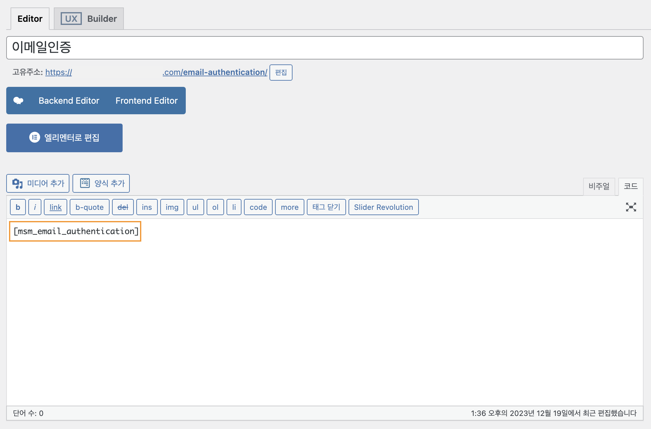Click the WPBakery cloud logo icon
Viewport: 651px width, 429px height.
tap(18, 101)
